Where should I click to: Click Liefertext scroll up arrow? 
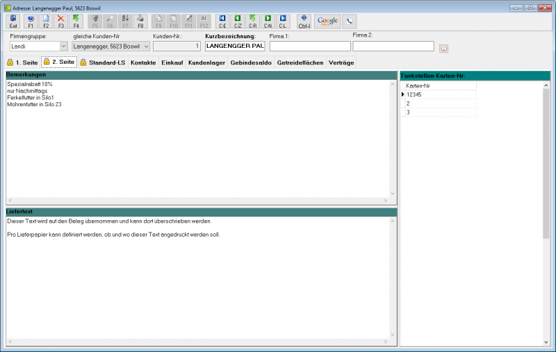[x=393, y=221]
